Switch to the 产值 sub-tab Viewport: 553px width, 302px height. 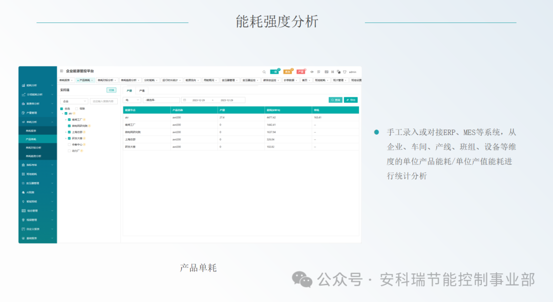click(x=141, y=90)
